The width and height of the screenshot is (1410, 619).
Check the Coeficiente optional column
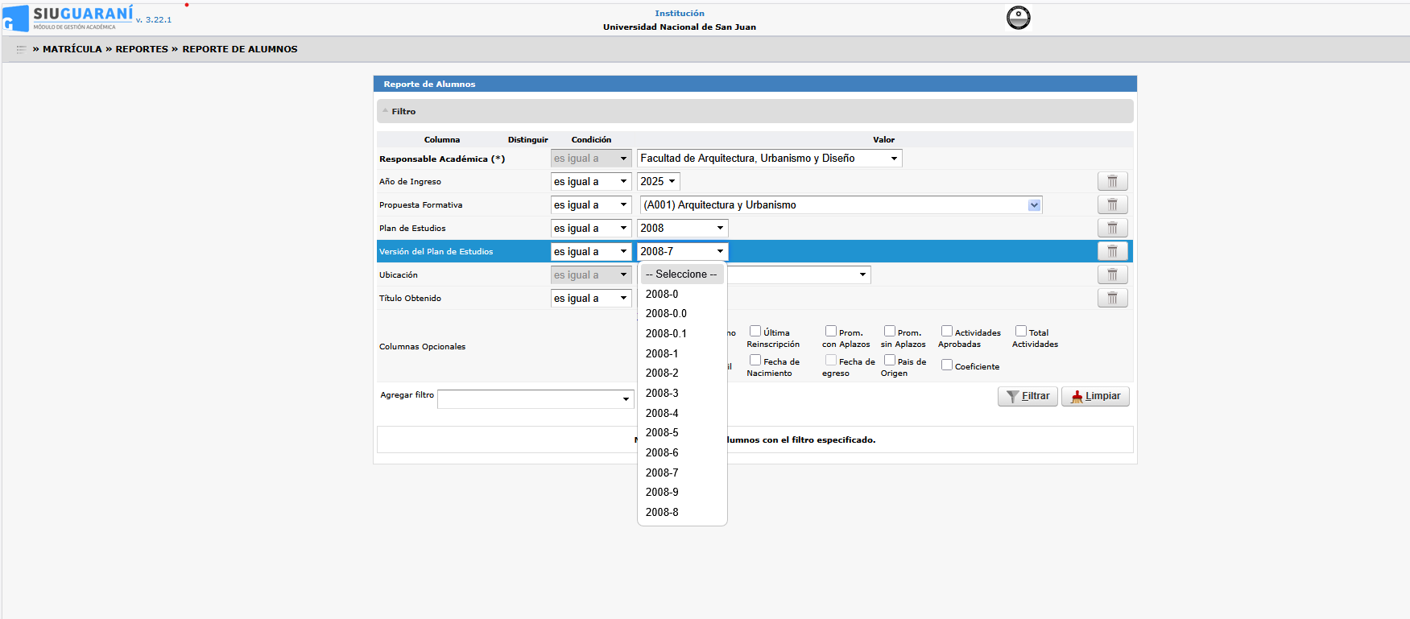click(x=947, y=365)
